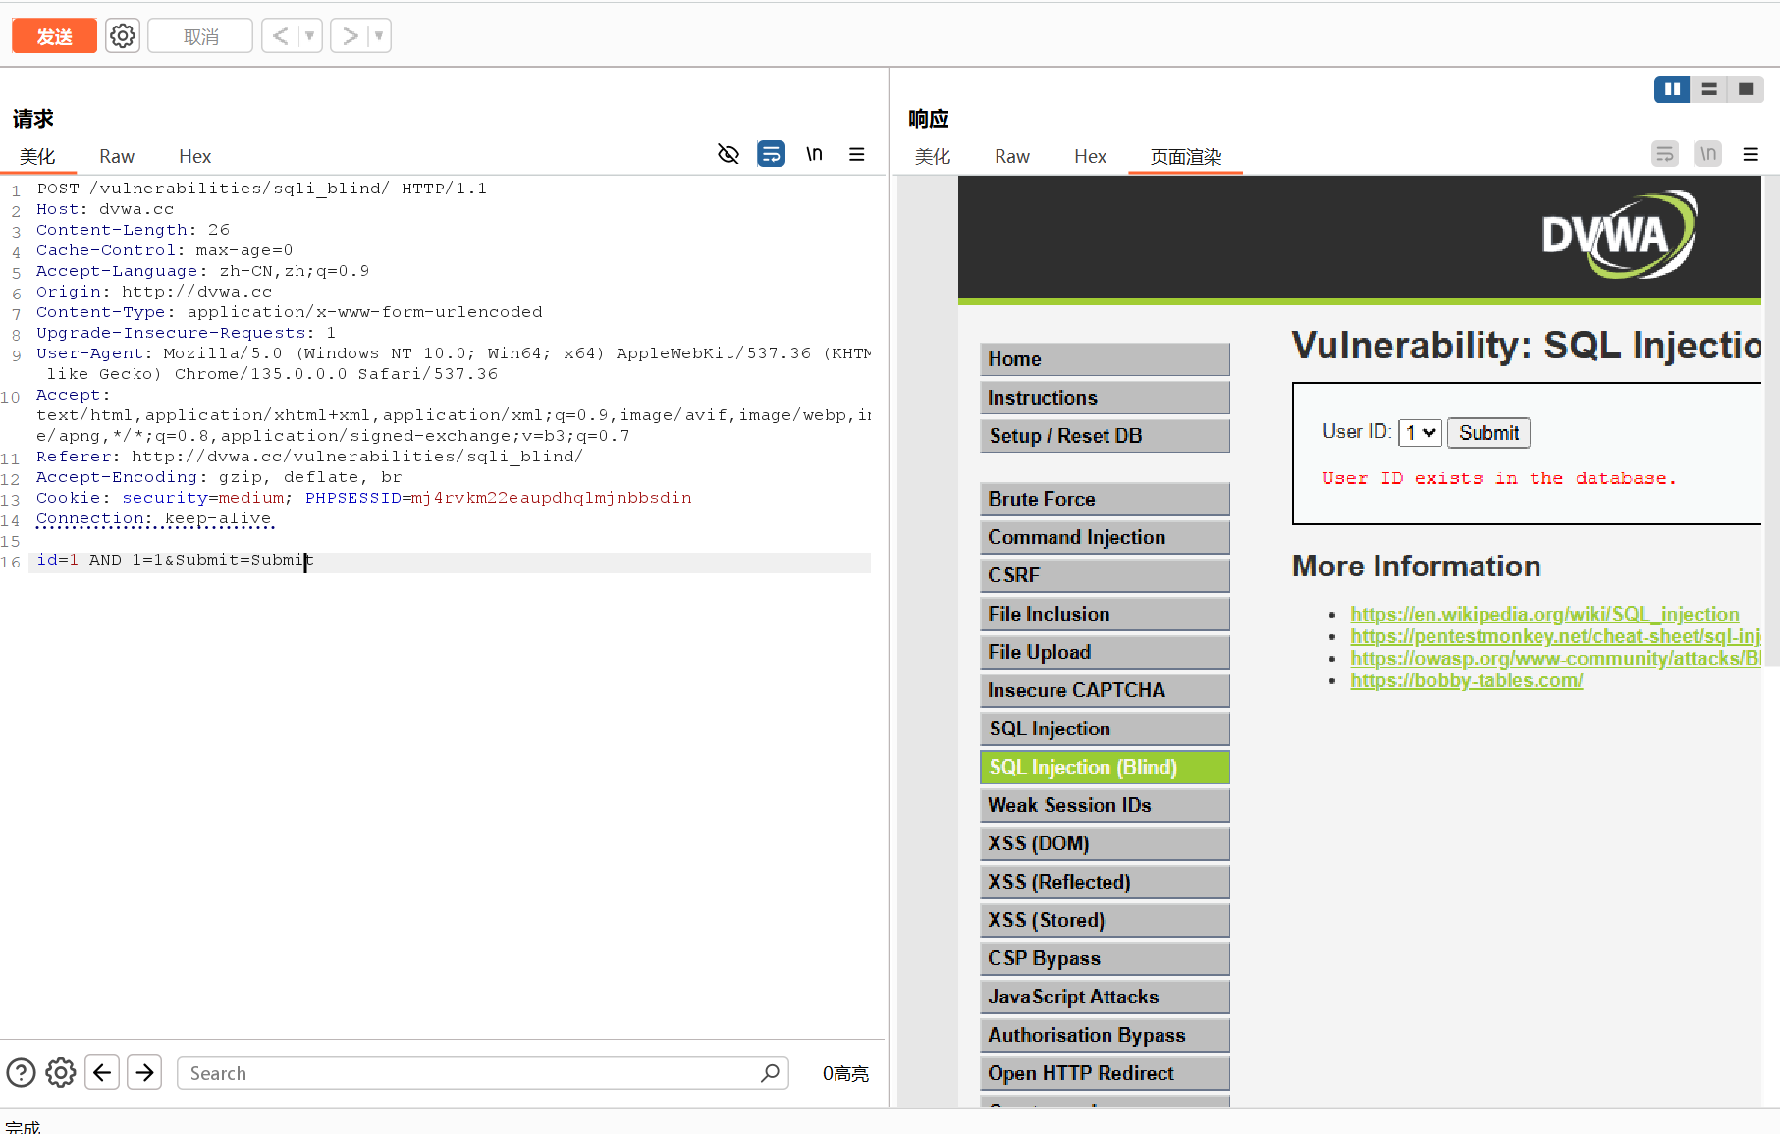Follow the pentestmonkey cheat-sheet link
The height and width of the screenshot is (1134, 1780).
(1555, 636)
